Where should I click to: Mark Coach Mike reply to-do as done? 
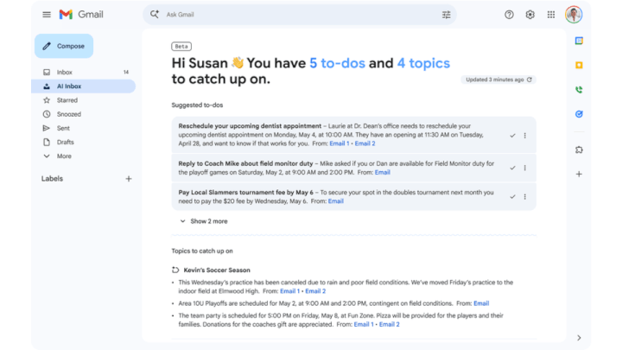(512, 168)
